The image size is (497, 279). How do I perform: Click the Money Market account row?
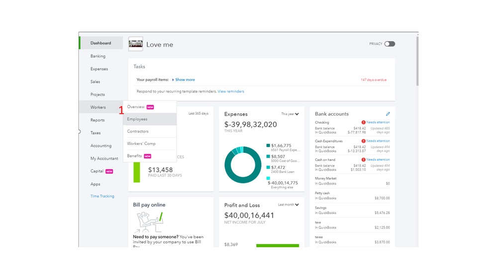(x=352, y=181)
